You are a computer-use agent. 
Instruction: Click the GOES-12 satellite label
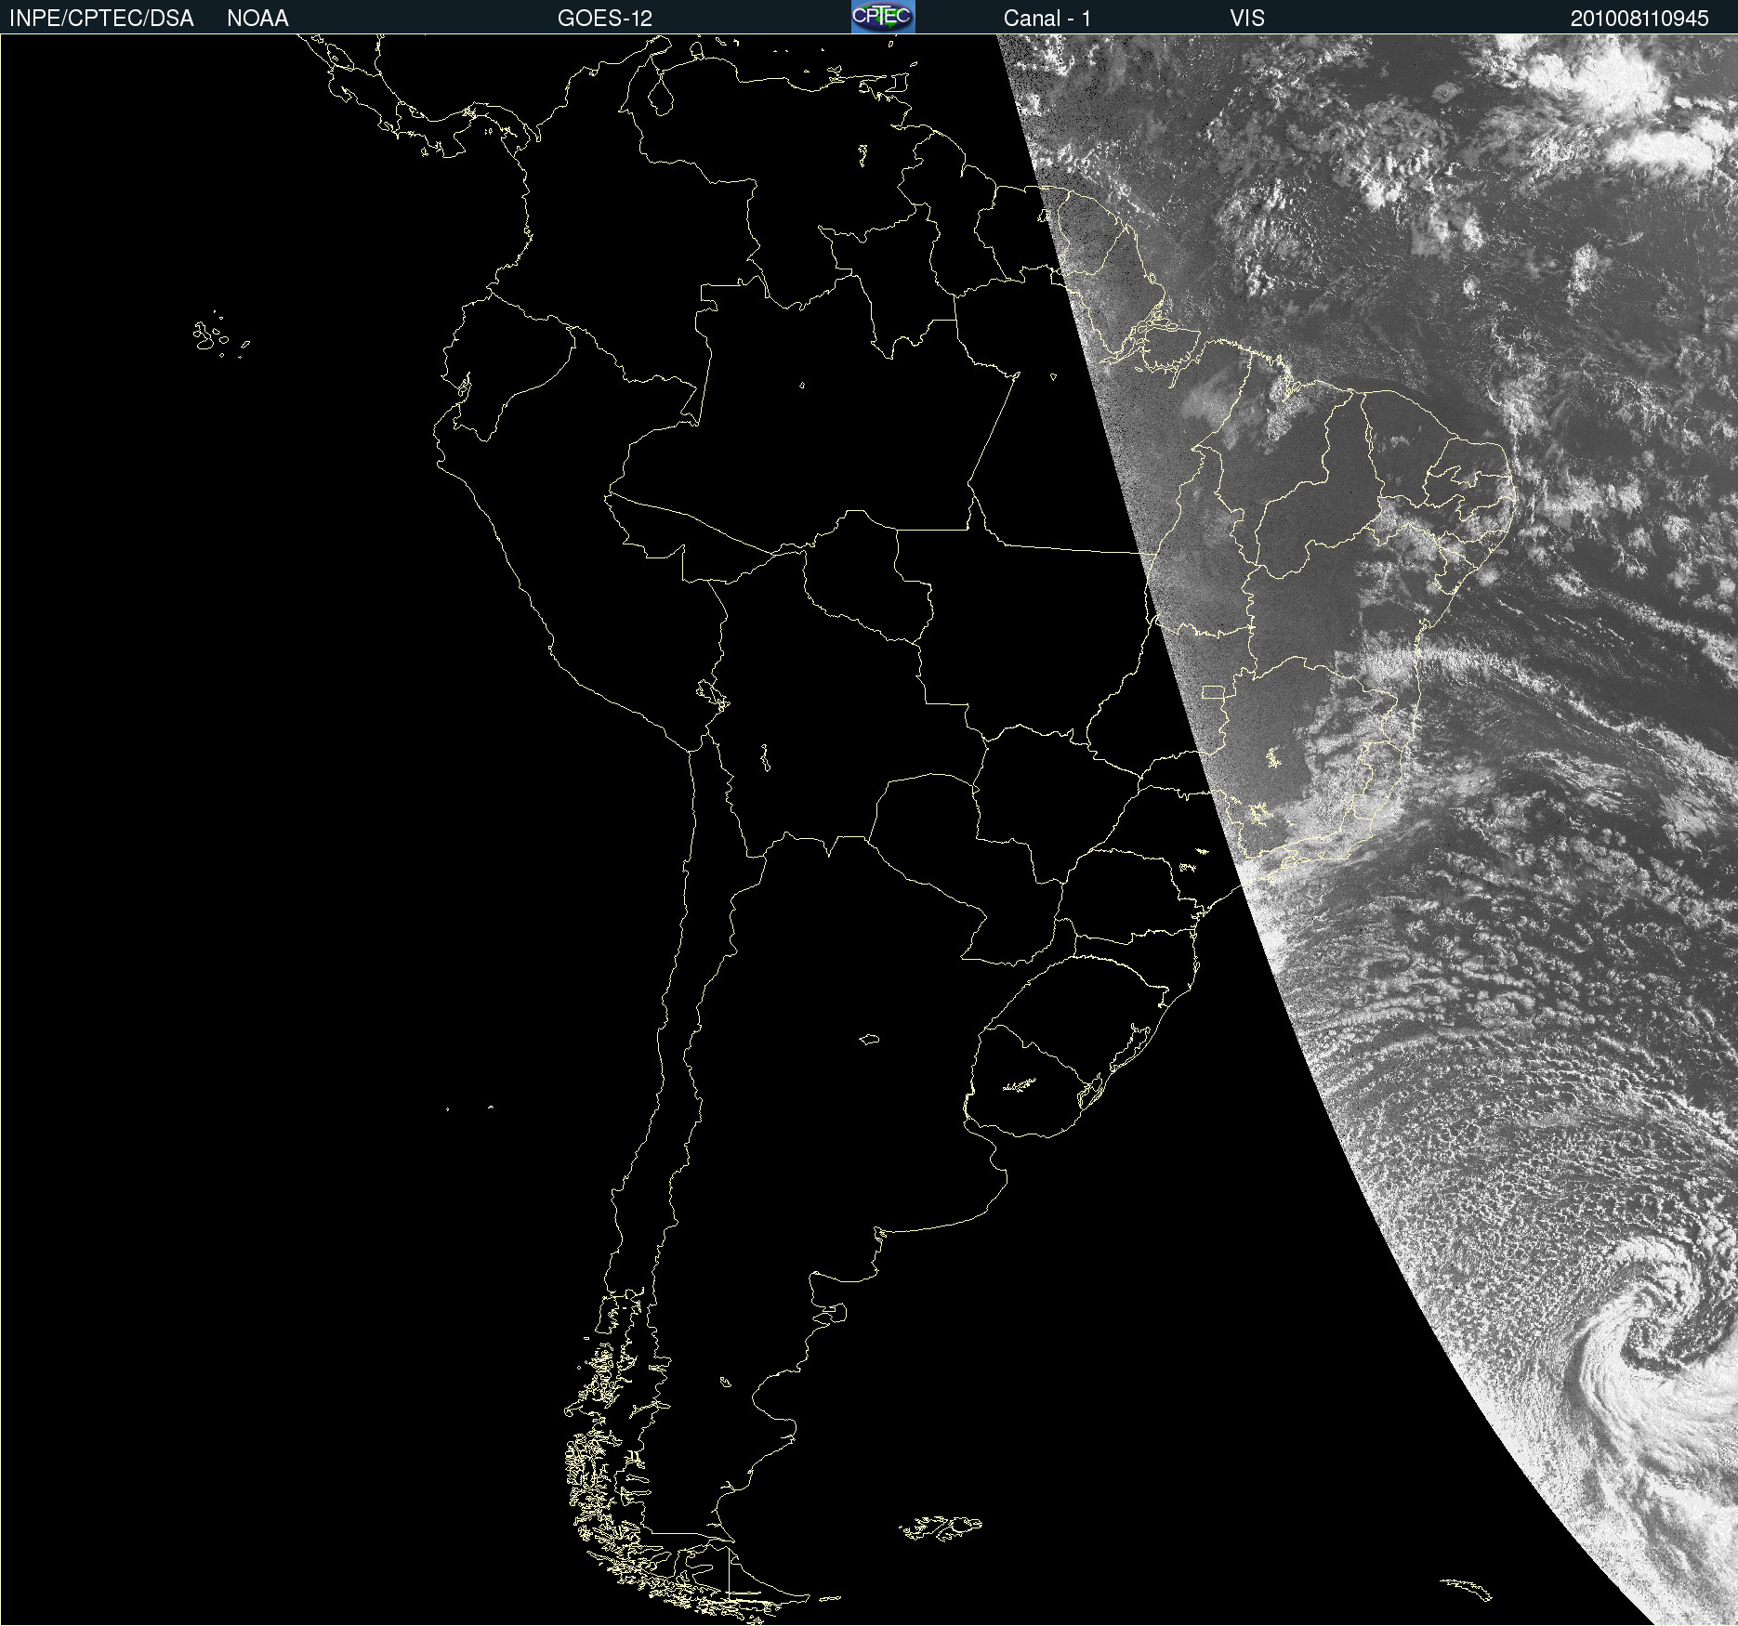tap(605, 19)
